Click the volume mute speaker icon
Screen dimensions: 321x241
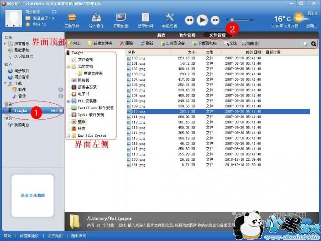[x=227, y=20]
